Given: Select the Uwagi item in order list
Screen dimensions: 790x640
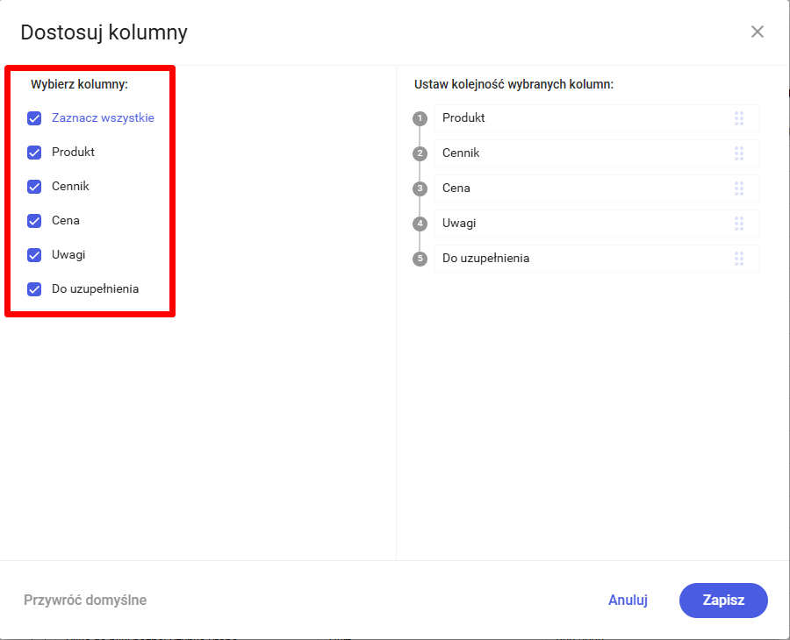Looking at the screenshot, I should (579, 224).
